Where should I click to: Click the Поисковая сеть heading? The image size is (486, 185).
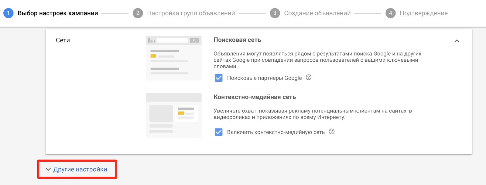click(x=237, y=40)
